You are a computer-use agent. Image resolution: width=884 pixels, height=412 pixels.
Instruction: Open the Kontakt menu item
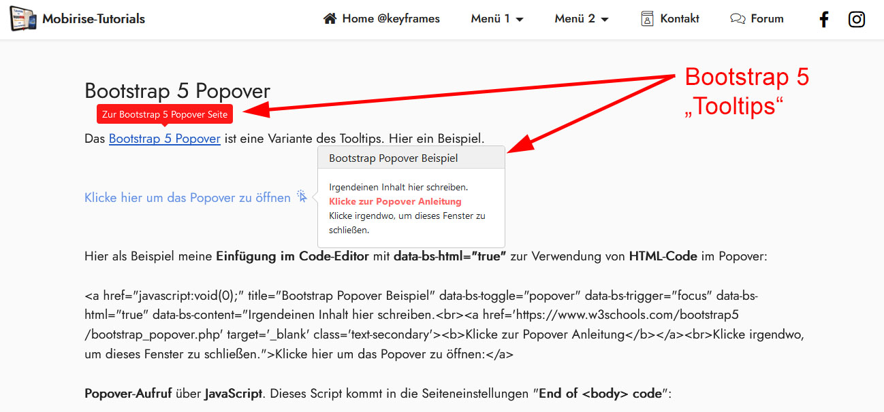click(x=679, y=19)
